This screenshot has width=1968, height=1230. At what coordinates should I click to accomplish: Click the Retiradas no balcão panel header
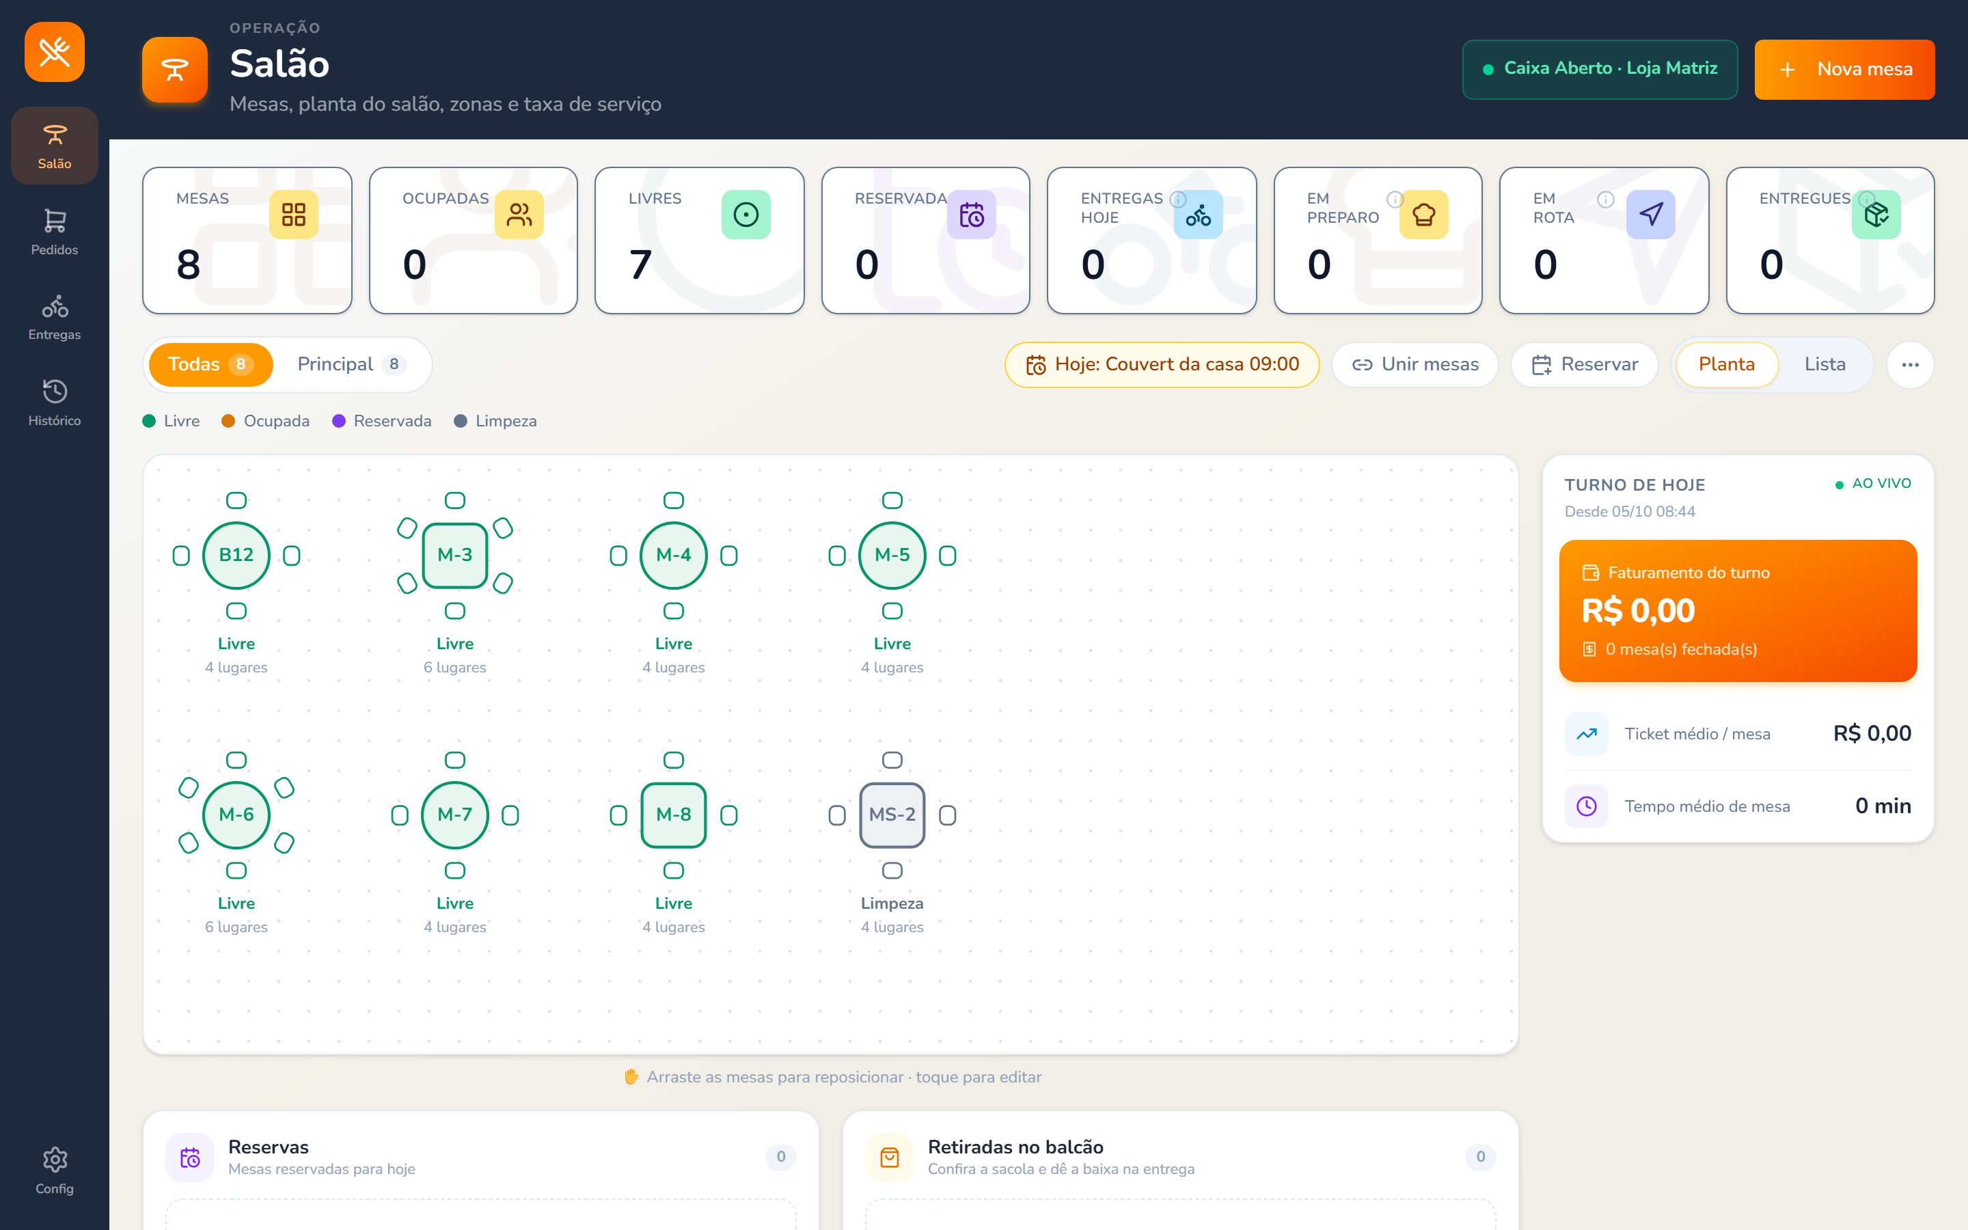coord(1180,1157)
